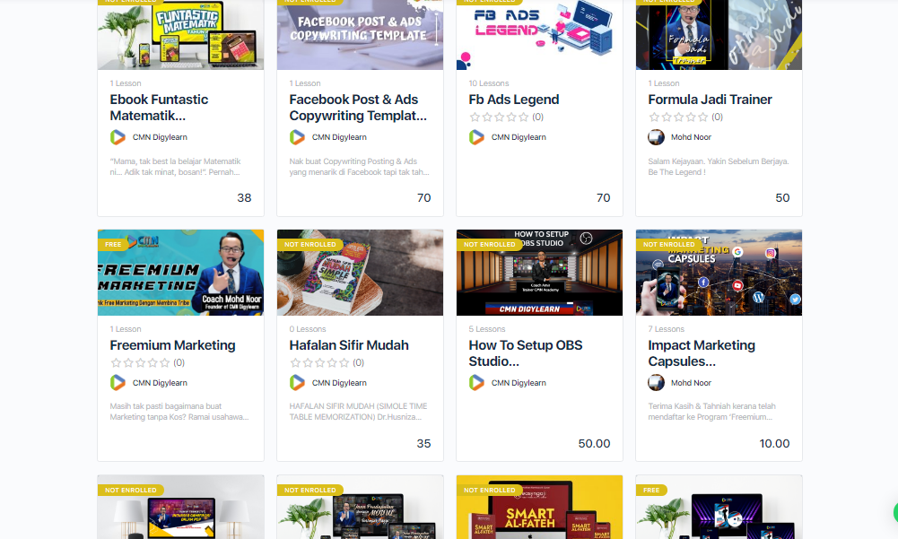
Task: Click NOT ENROLLED badge on Hafalan Sifir Mudah
Action: [310, 244]
